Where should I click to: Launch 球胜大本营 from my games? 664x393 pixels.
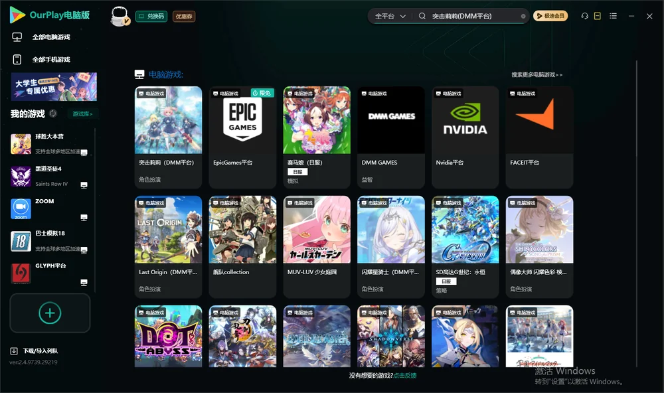coord(49,144)
